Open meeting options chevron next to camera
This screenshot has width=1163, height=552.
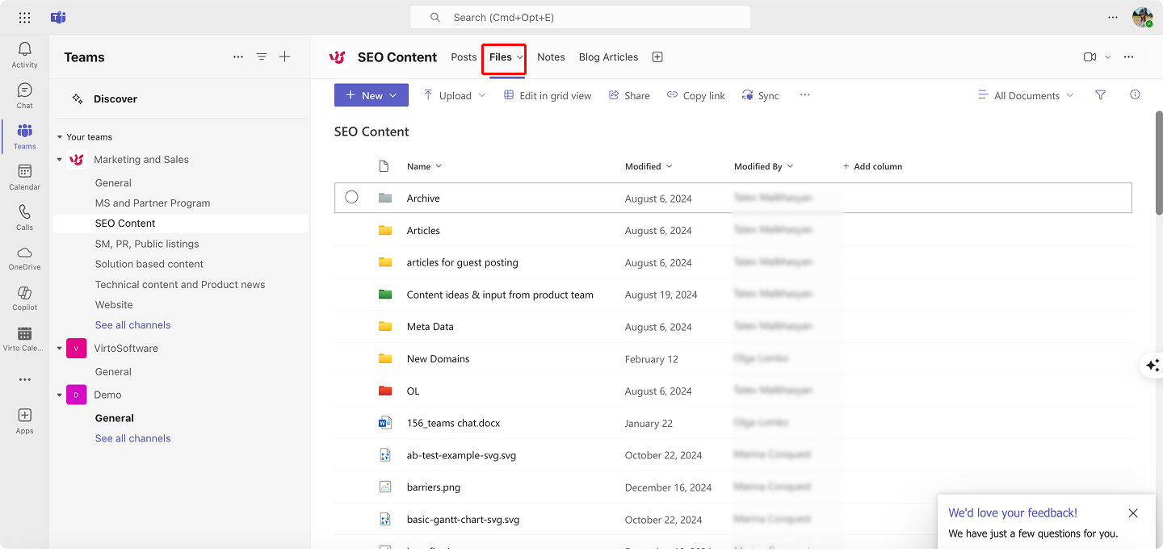[1107, 56]
